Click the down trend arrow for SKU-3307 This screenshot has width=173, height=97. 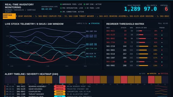[x=162, y=58]
